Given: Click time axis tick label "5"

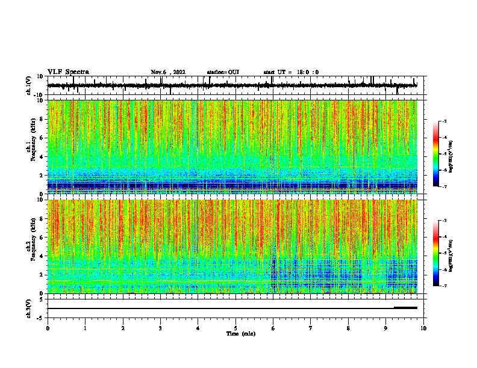Looking at the screenshot, I should point(235,328).
